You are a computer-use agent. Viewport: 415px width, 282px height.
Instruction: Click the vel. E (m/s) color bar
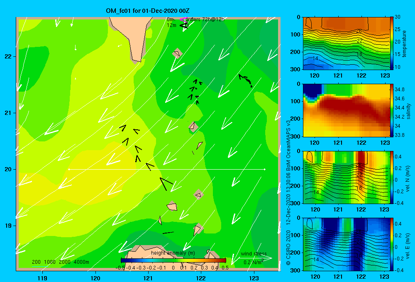point(392,244)
